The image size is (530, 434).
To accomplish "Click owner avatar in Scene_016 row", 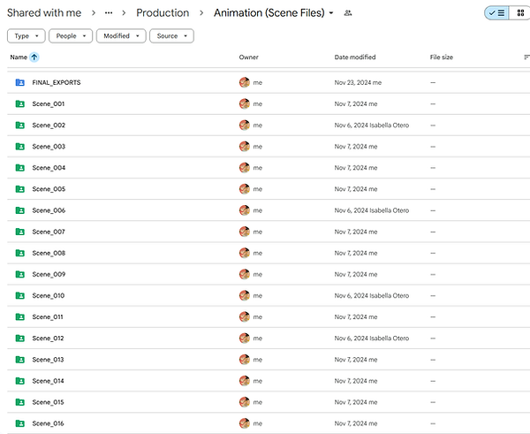I will (245, 423).
